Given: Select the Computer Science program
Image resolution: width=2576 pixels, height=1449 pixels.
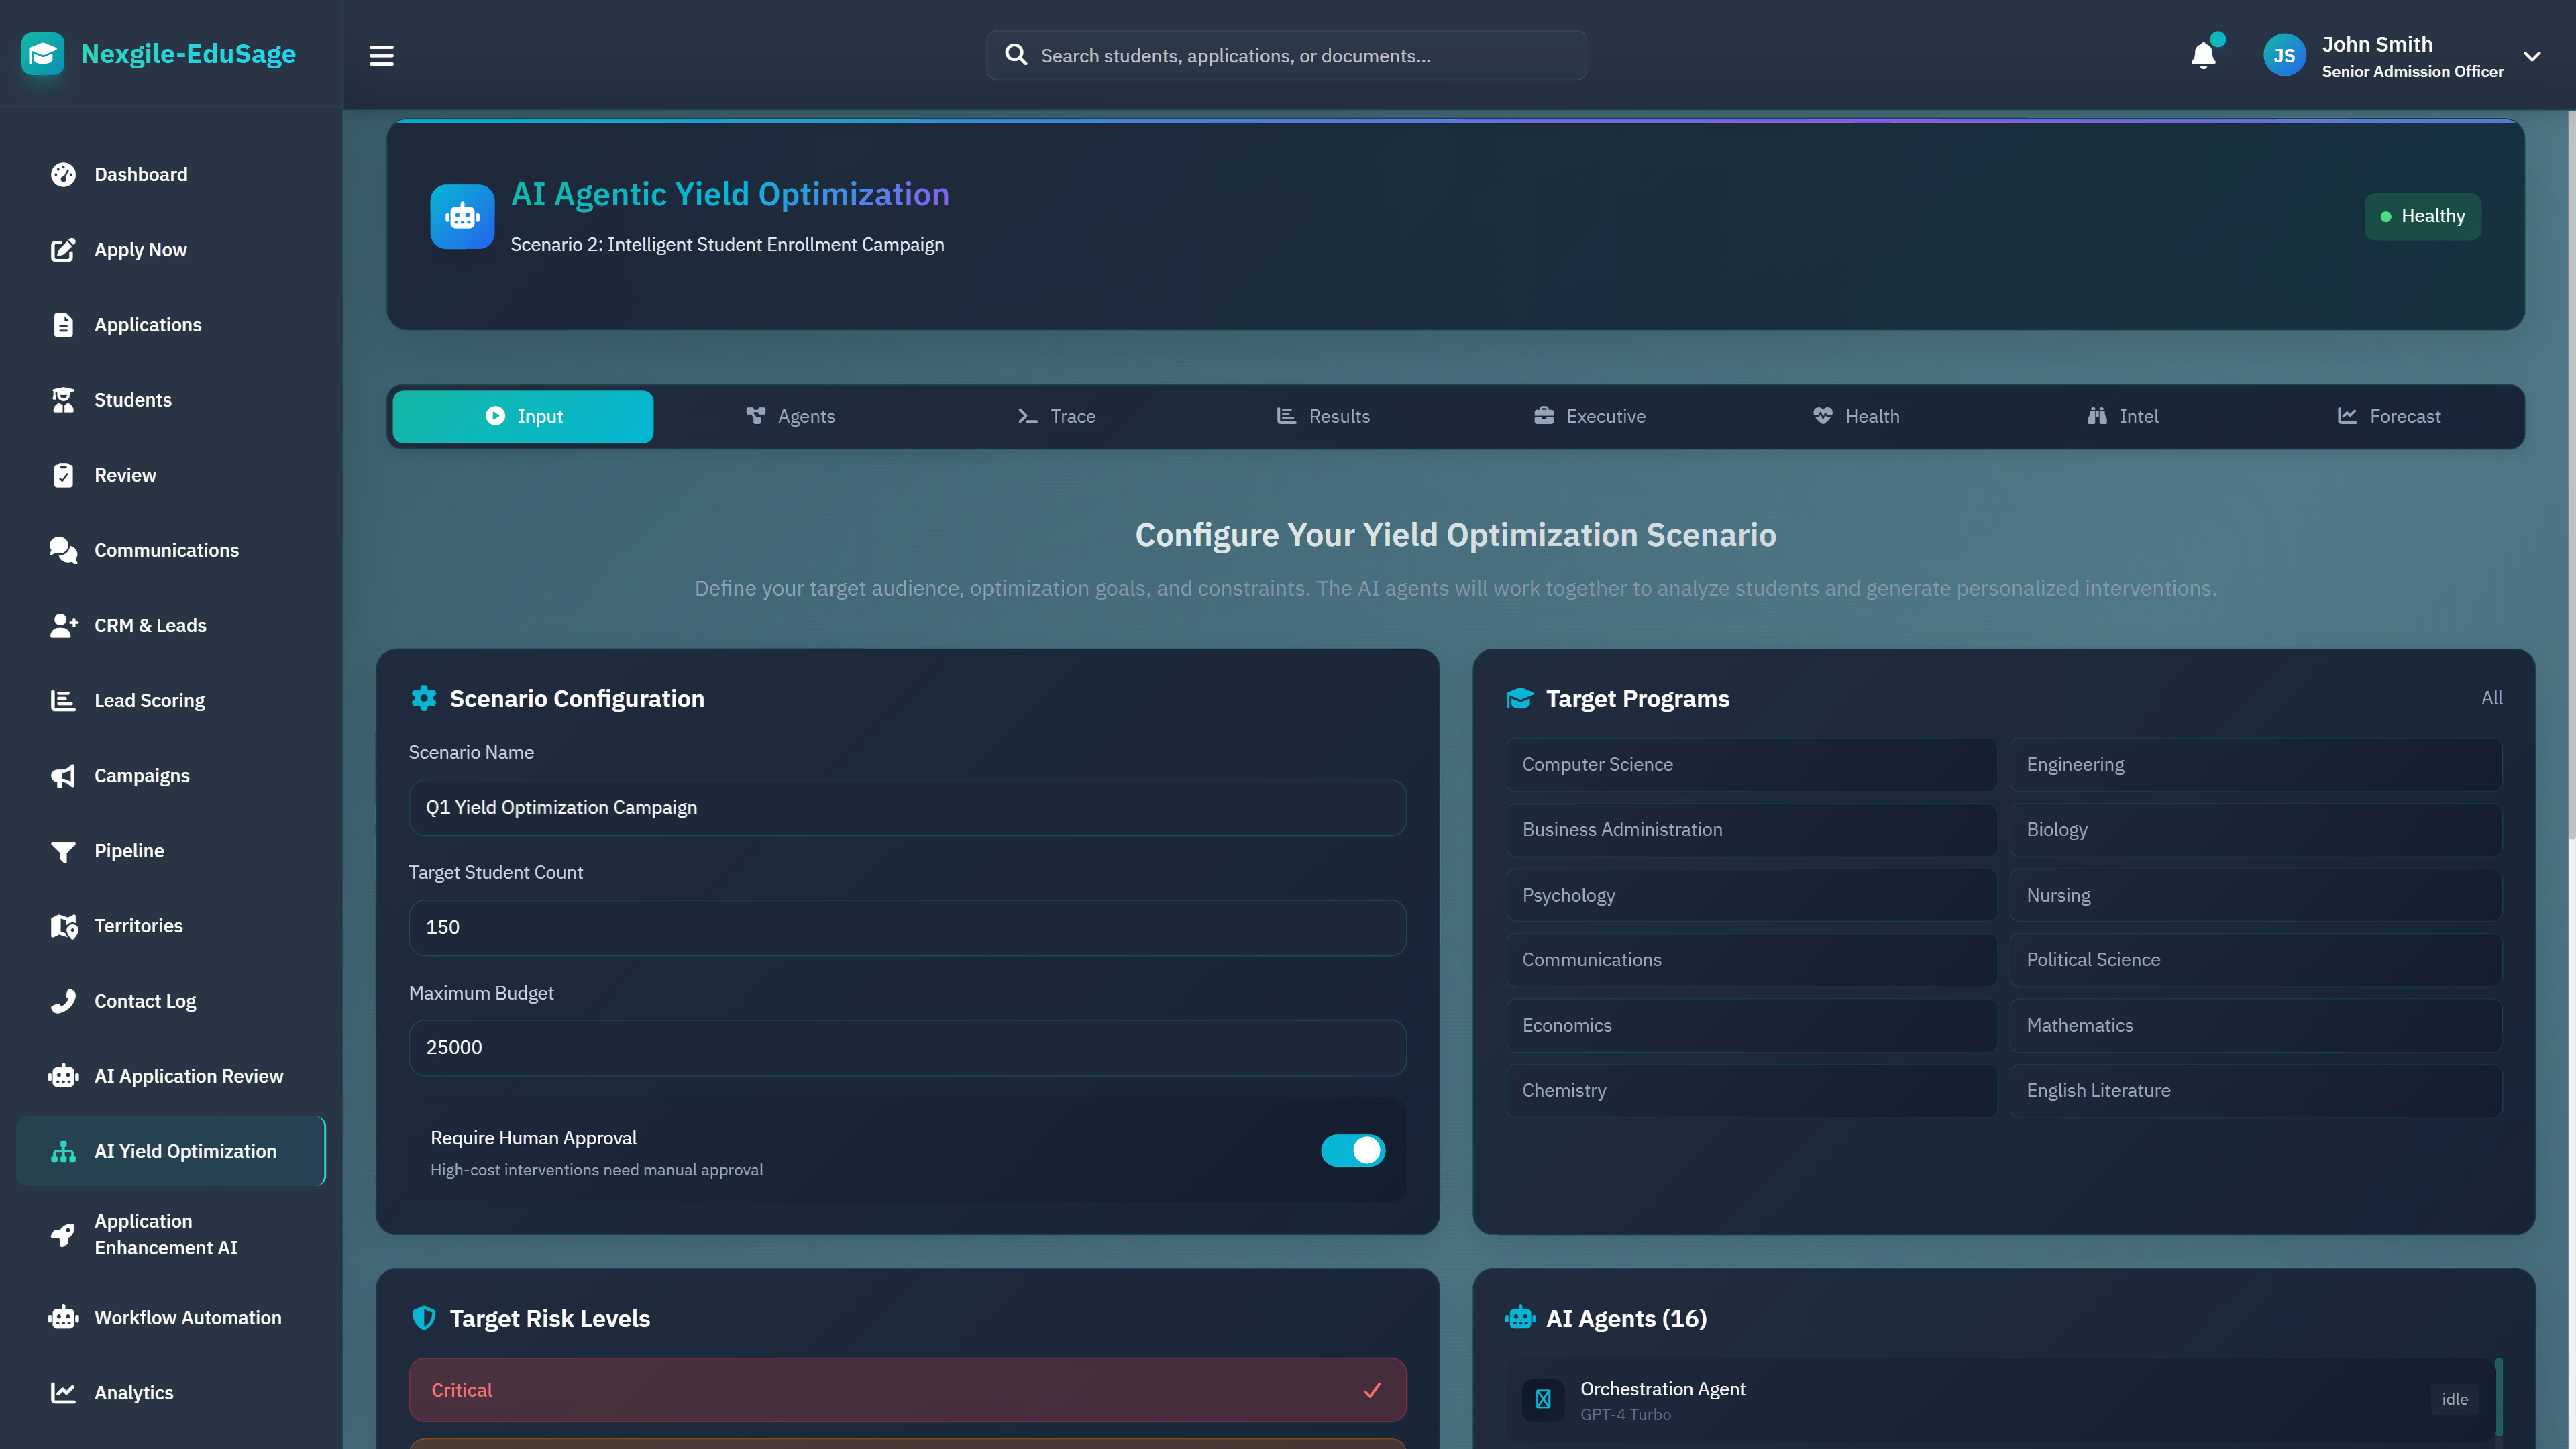Looking at the screenshot, I should 1751,764.
